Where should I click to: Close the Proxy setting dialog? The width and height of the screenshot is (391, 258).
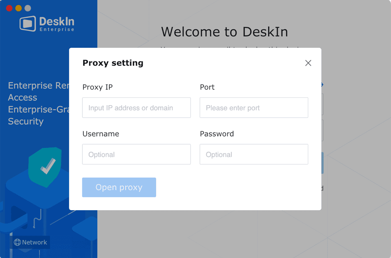(308, 63)
